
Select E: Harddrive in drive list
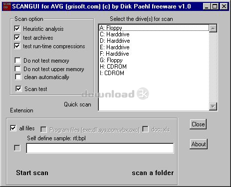(154, 47)
